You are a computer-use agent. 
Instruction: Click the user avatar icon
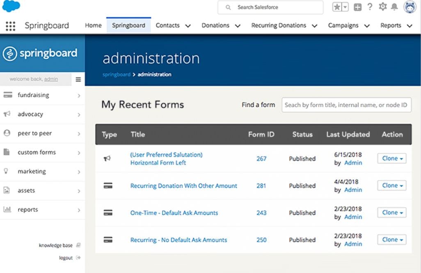pos(409,7)
